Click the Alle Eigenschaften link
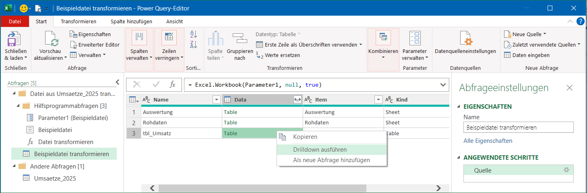 coord(488,141)
